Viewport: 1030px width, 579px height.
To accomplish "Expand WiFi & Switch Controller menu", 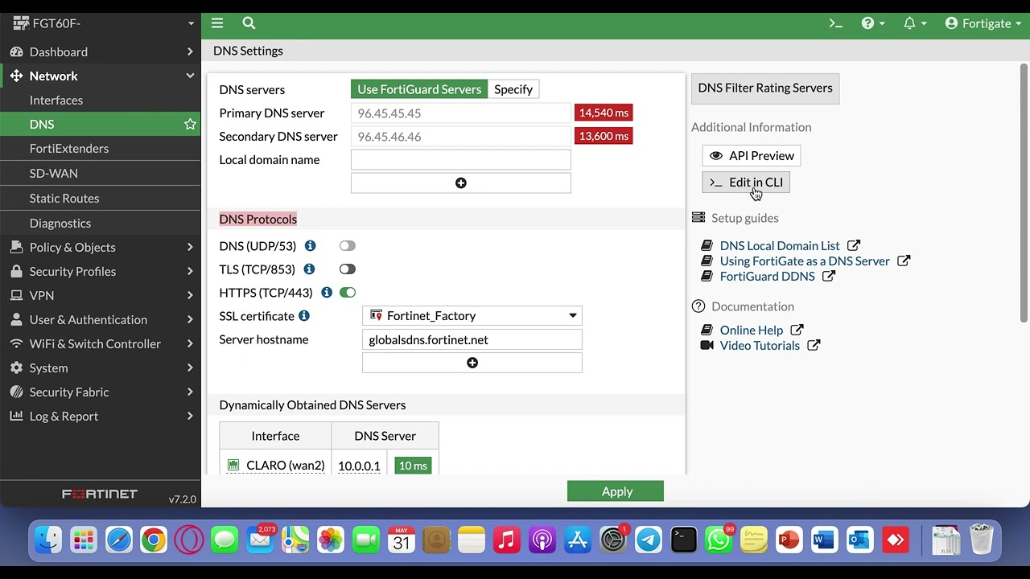I will [101, 343].
